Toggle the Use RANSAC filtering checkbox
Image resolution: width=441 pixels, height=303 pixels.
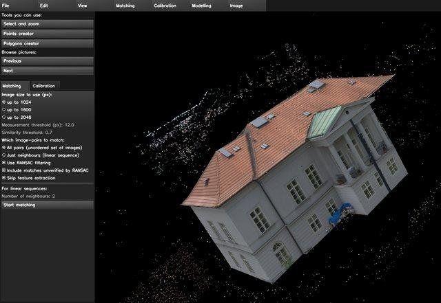point(4,162)
